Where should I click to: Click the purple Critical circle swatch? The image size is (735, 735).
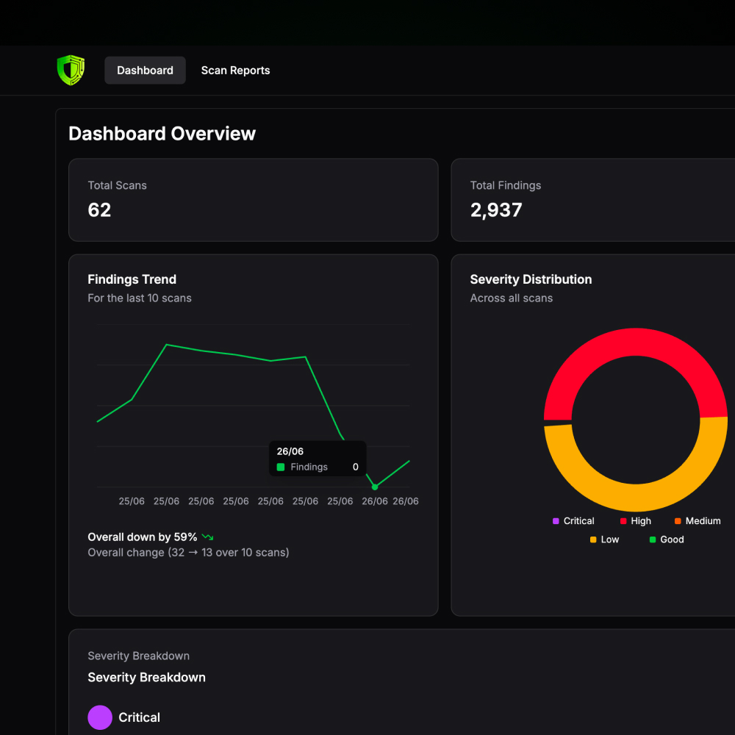pos(100,717)
